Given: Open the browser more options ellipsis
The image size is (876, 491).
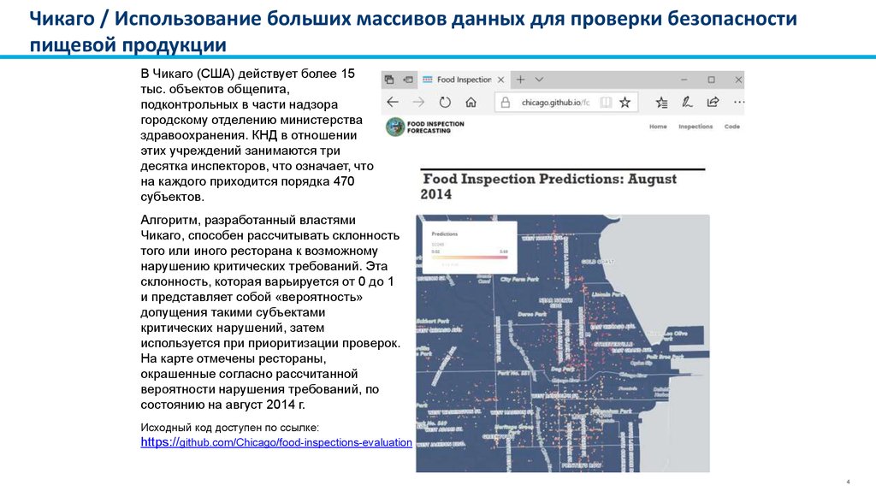Looking at the screenshot, I should coord(739,103).
